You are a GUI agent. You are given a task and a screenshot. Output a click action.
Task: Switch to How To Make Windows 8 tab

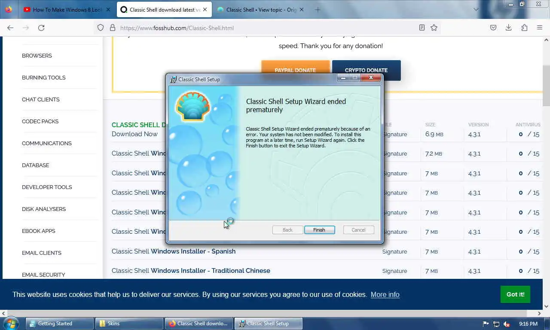[67, 9]
